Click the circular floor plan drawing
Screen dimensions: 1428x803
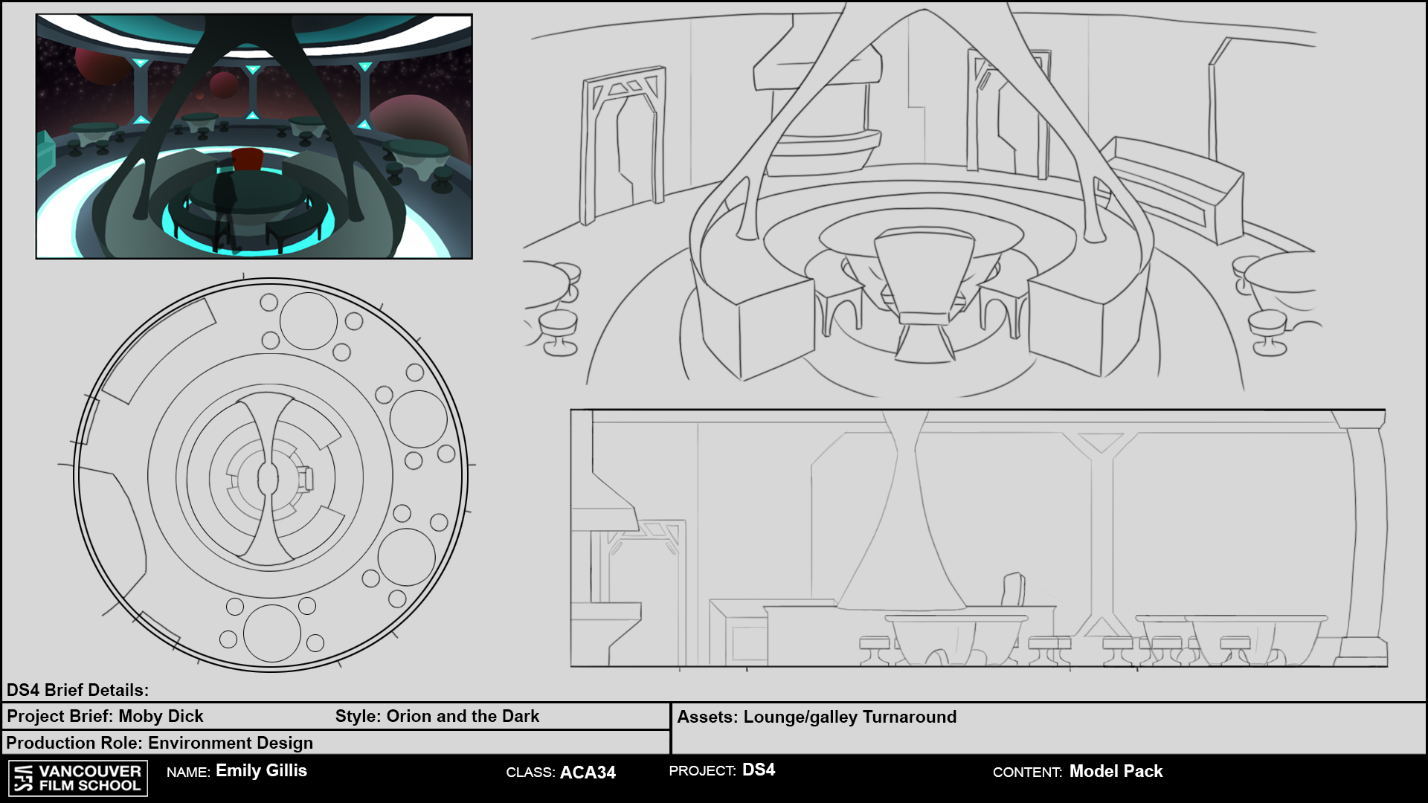[x=271, y=476]
